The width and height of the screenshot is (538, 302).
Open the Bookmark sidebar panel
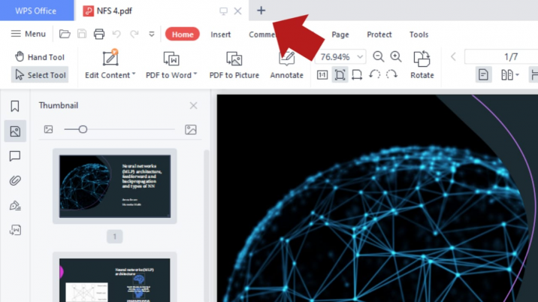coord(15,106)
